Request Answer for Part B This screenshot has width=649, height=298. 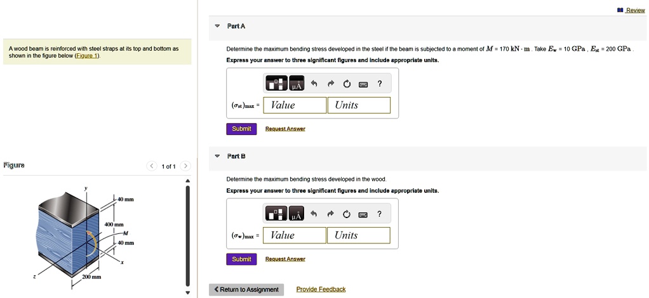(x=285, y=259)
